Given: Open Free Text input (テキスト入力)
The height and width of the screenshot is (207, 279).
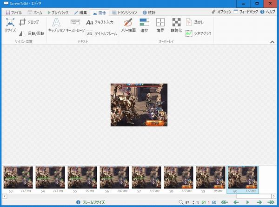Looking at the screenshot, I should click(x=100, y=22).
